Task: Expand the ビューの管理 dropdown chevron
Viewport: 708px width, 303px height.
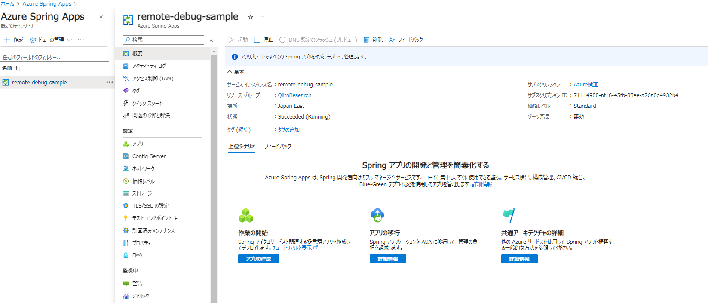Action: coord(69,40)
